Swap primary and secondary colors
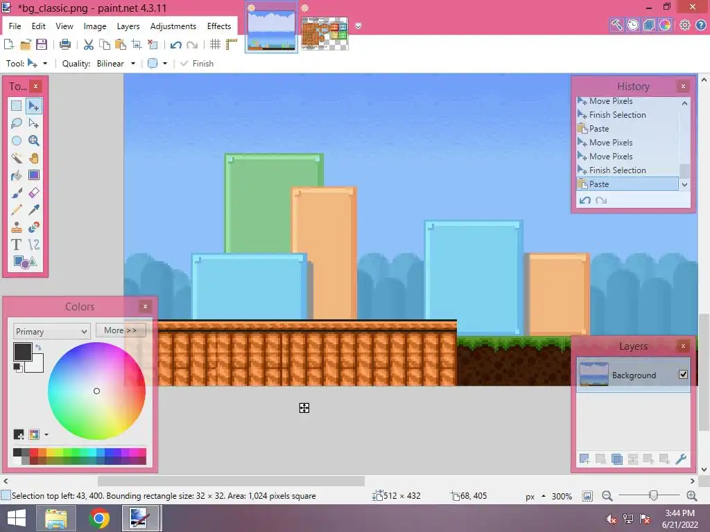 tap(39, 348)
